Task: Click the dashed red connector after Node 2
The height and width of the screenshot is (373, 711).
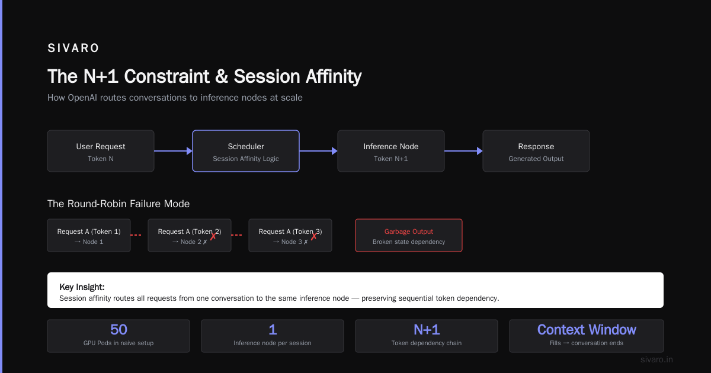Action: tap(237, 235)
